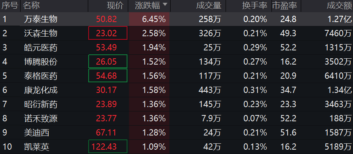Open stock 沃森生物
Image resolution: width=353 pixels, height=154 pixels.
41,33
